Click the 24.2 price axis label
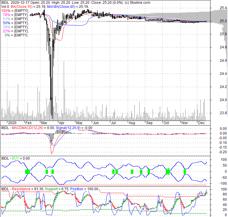 [223, 87]
